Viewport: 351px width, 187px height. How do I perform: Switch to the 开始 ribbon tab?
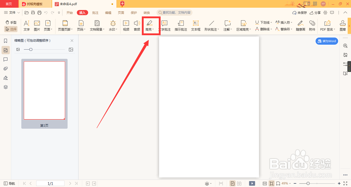pos(69,13)
